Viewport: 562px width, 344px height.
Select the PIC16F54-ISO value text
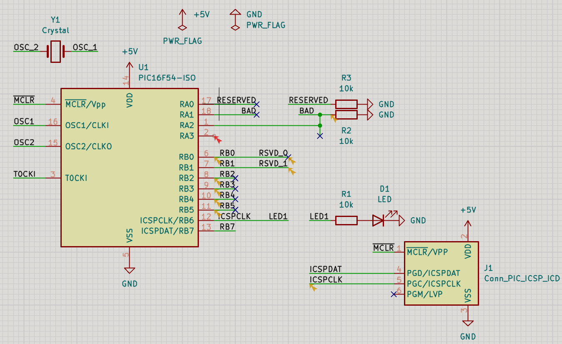[x=167, y=78]
